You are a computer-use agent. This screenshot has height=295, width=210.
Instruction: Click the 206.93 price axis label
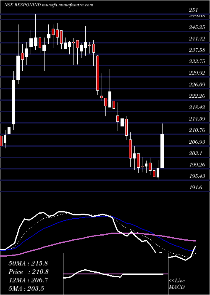click(x=197, y=142)
